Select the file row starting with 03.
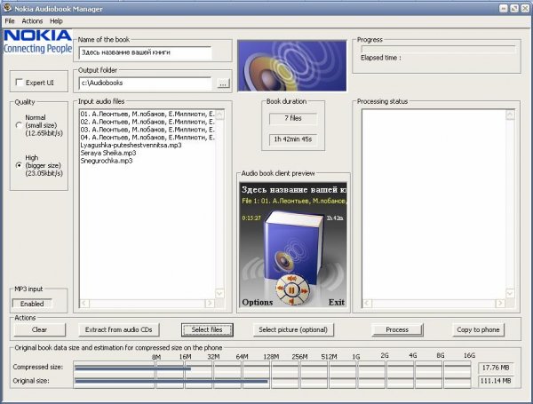533x404 pixels. click(147, 130)
